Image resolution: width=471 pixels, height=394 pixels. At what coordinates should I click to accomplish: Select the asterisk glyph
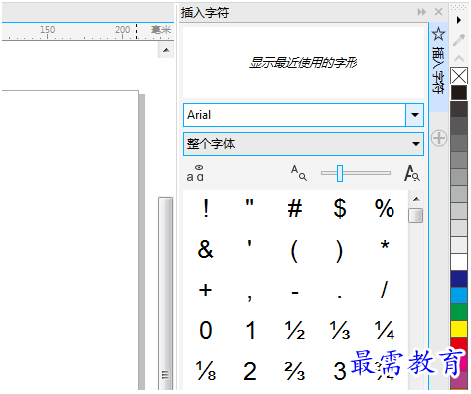click(385, 244)
